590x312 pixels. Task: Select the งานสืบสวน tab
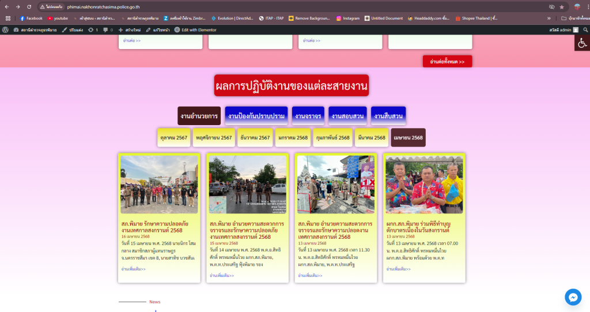tap(388, 116)
